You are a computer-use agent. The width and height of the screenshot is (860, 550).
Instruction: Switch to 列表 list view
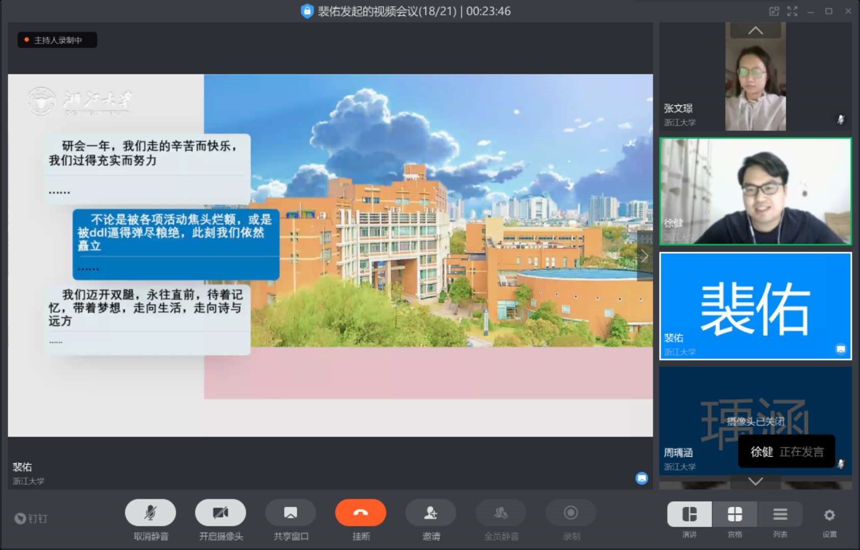780,514
